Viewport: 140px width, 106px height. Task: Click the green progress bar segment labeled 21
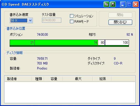(22, 43)
